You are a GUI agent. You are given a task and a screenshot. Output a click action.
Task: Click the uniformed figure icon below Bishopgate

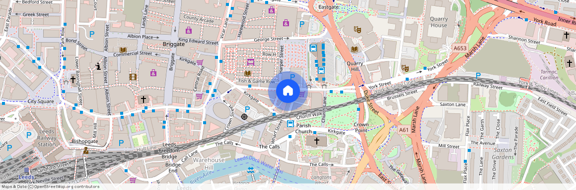85,150
